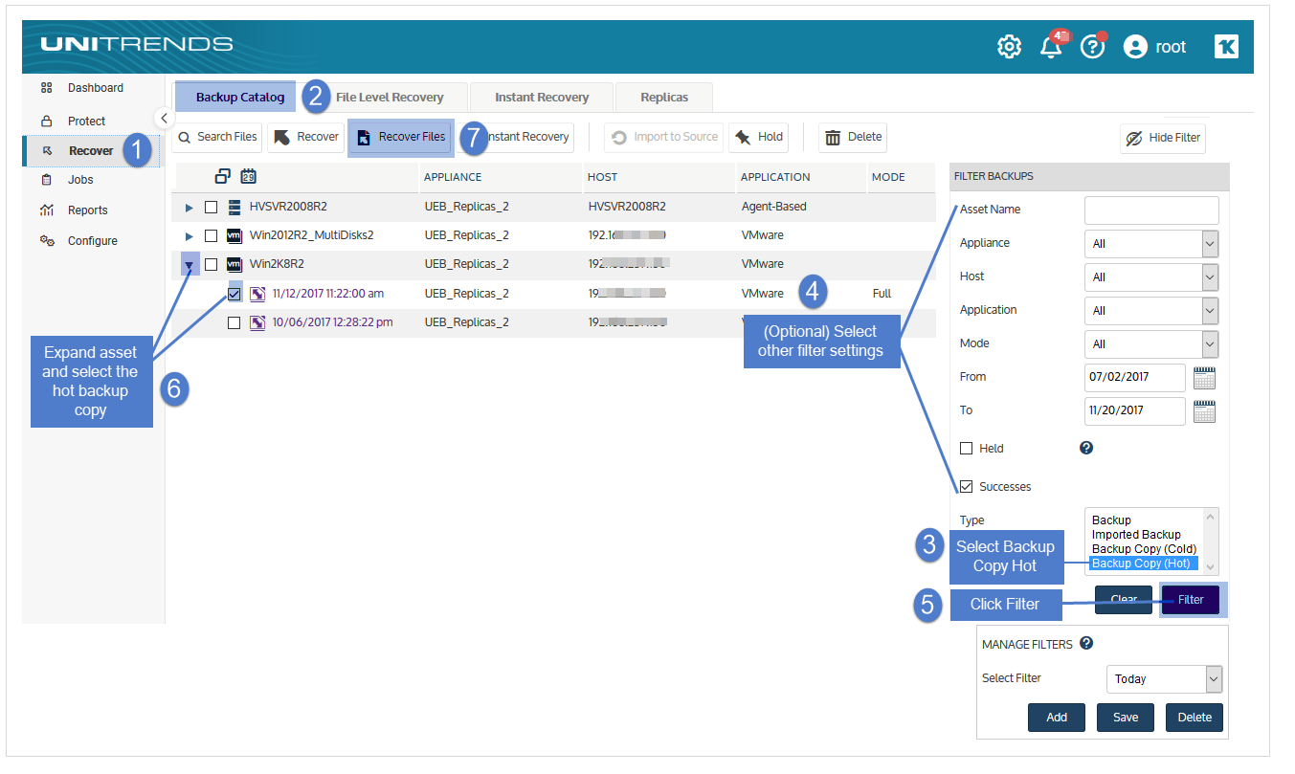Click the From date field
The width and height of the screenshot is (1295, 774).
(1135, 378)
